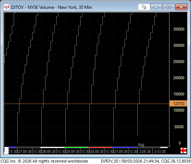
Task: Click the orange 120753 price label
Action: [x=178, y=104]
